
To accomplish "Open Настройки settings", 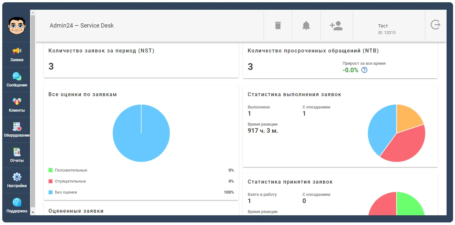I will point(17,181).
